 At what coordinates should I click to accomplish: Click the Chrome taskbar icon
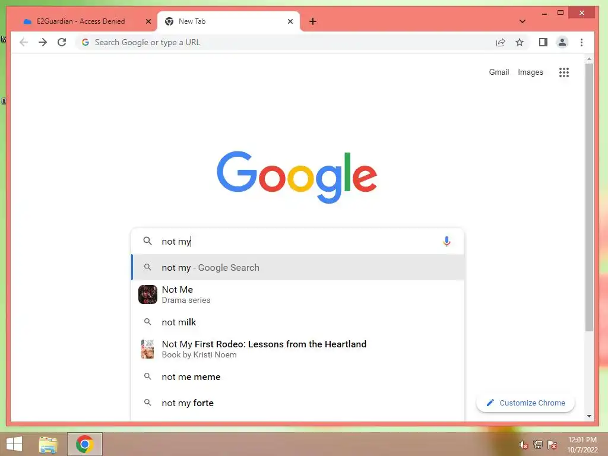pyautogui.click(x=85, y=444)
